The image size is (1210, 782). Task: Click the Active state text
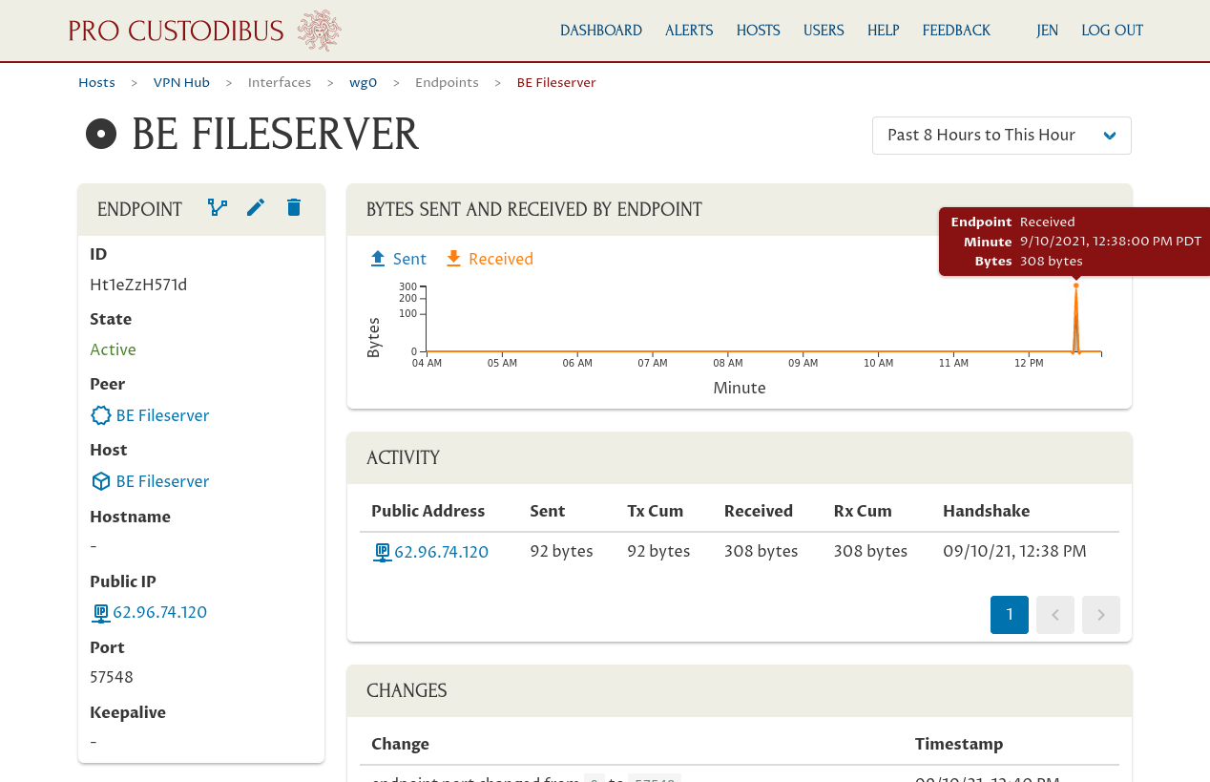pyautogui.click(x=113, y=349)
